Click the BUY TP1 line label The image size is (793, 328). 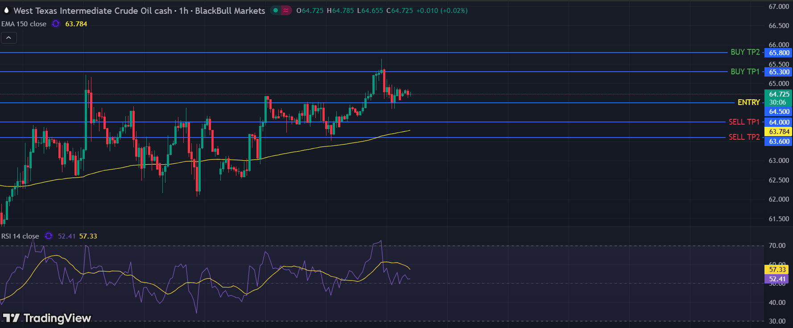pos(745,72)
